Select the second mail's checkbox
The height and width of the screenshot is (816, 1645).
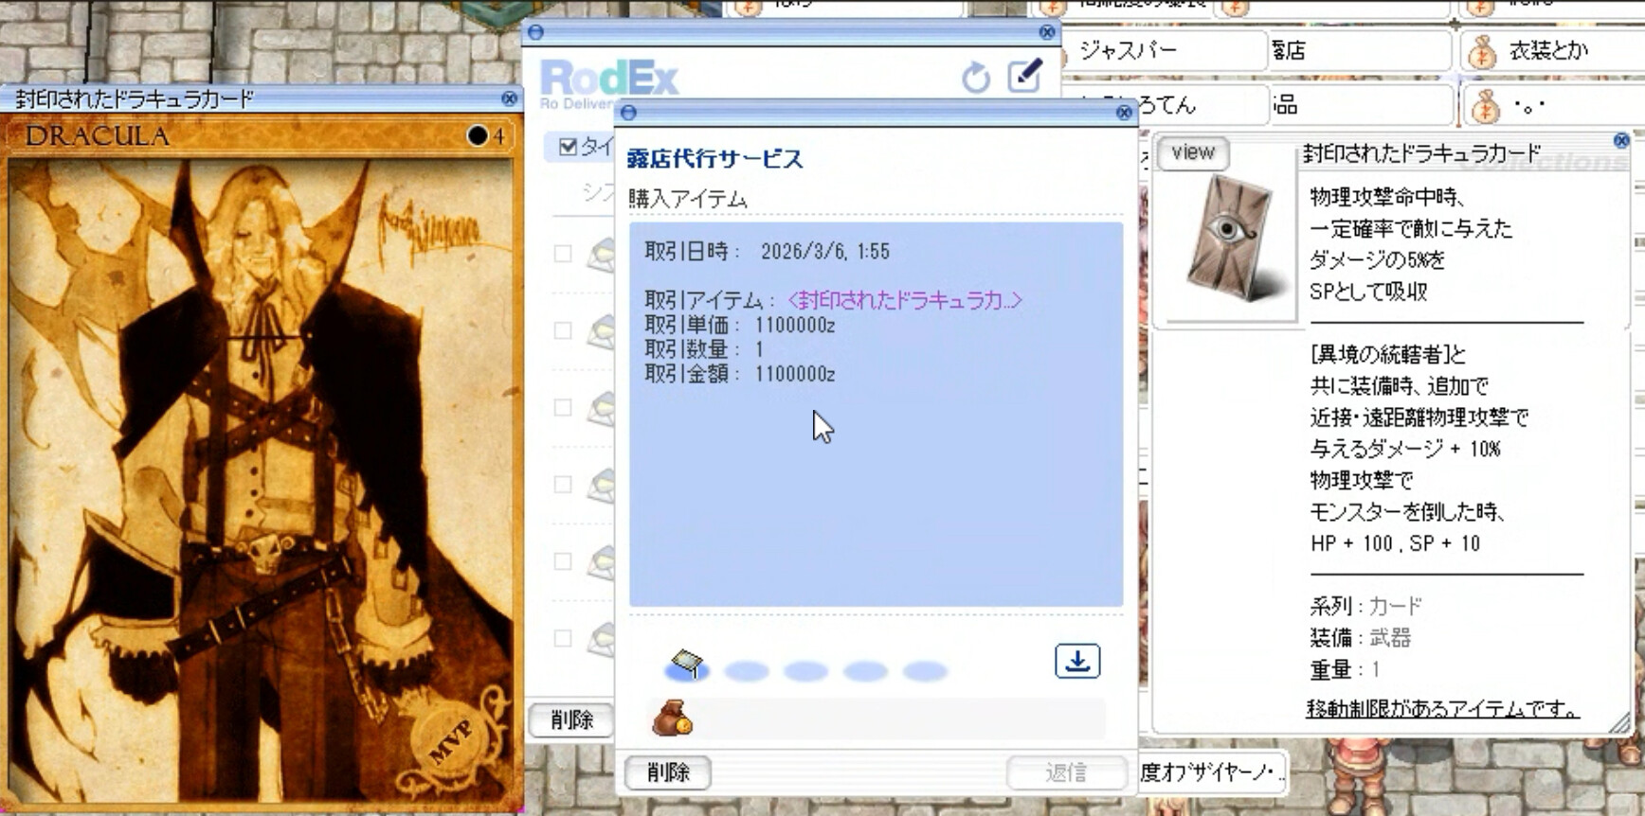coord(563,330)
